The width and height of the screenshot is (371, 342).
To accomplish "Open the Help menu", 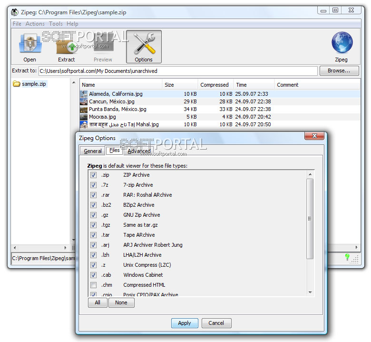I will click(x=72, y=24).
